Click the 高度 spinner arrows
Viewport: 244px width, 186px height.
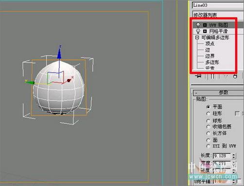(233, 170)
